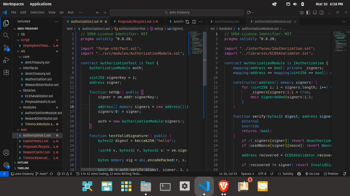Go forward with the navigation arrow
The image size is (350, 196).
[x=104, y=12]
